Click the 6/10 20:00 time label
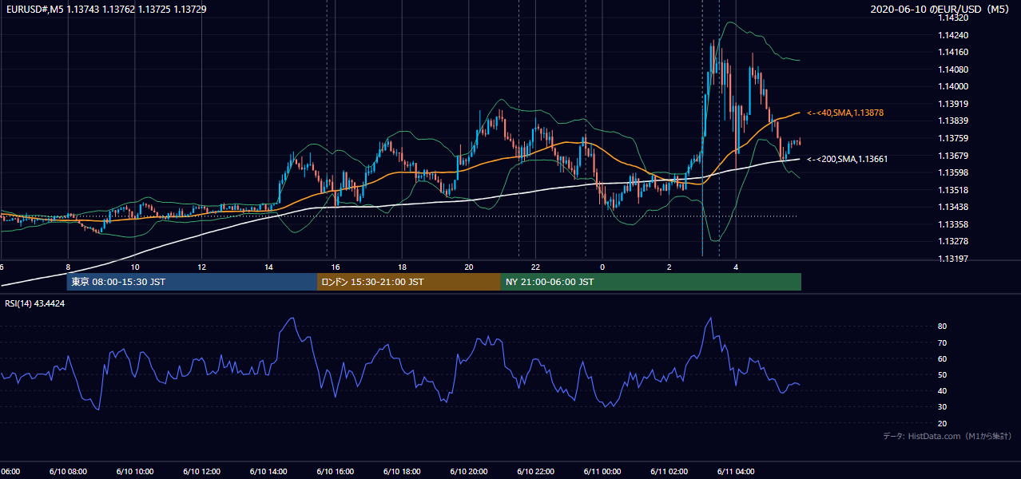This screenshot has width=1021, height=479. (x=469, y=472)
